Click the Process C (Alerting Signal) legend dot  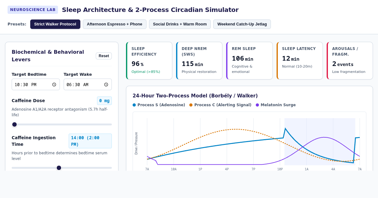pyautogui.click(x=191, y=105)
